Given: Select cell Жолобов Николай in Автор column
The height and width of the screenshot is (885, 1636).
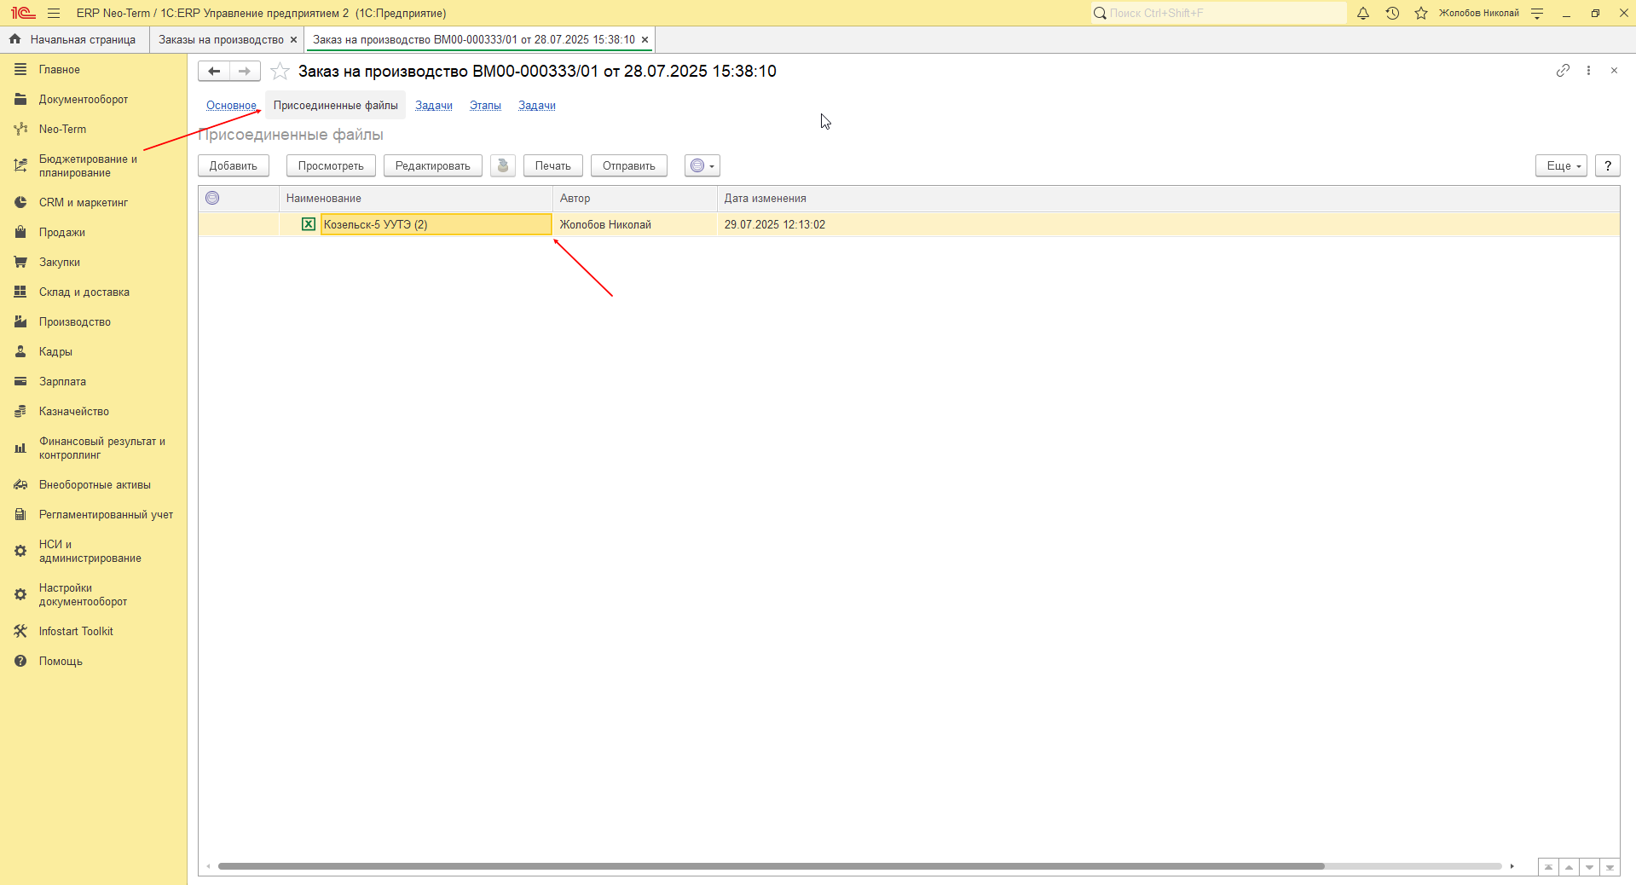Looking at the screenshot, I should coord(635,224).
